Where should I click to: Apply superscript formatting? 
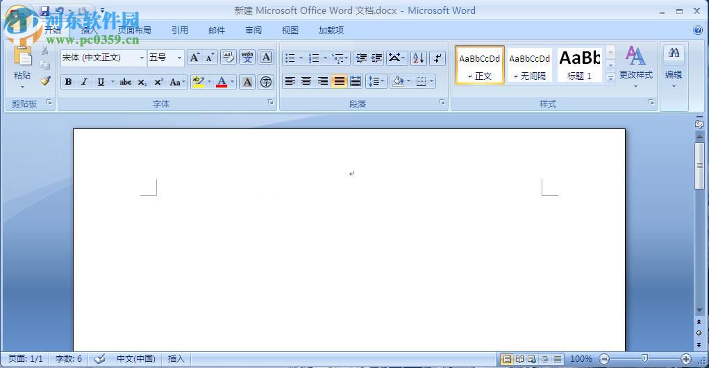158,83
